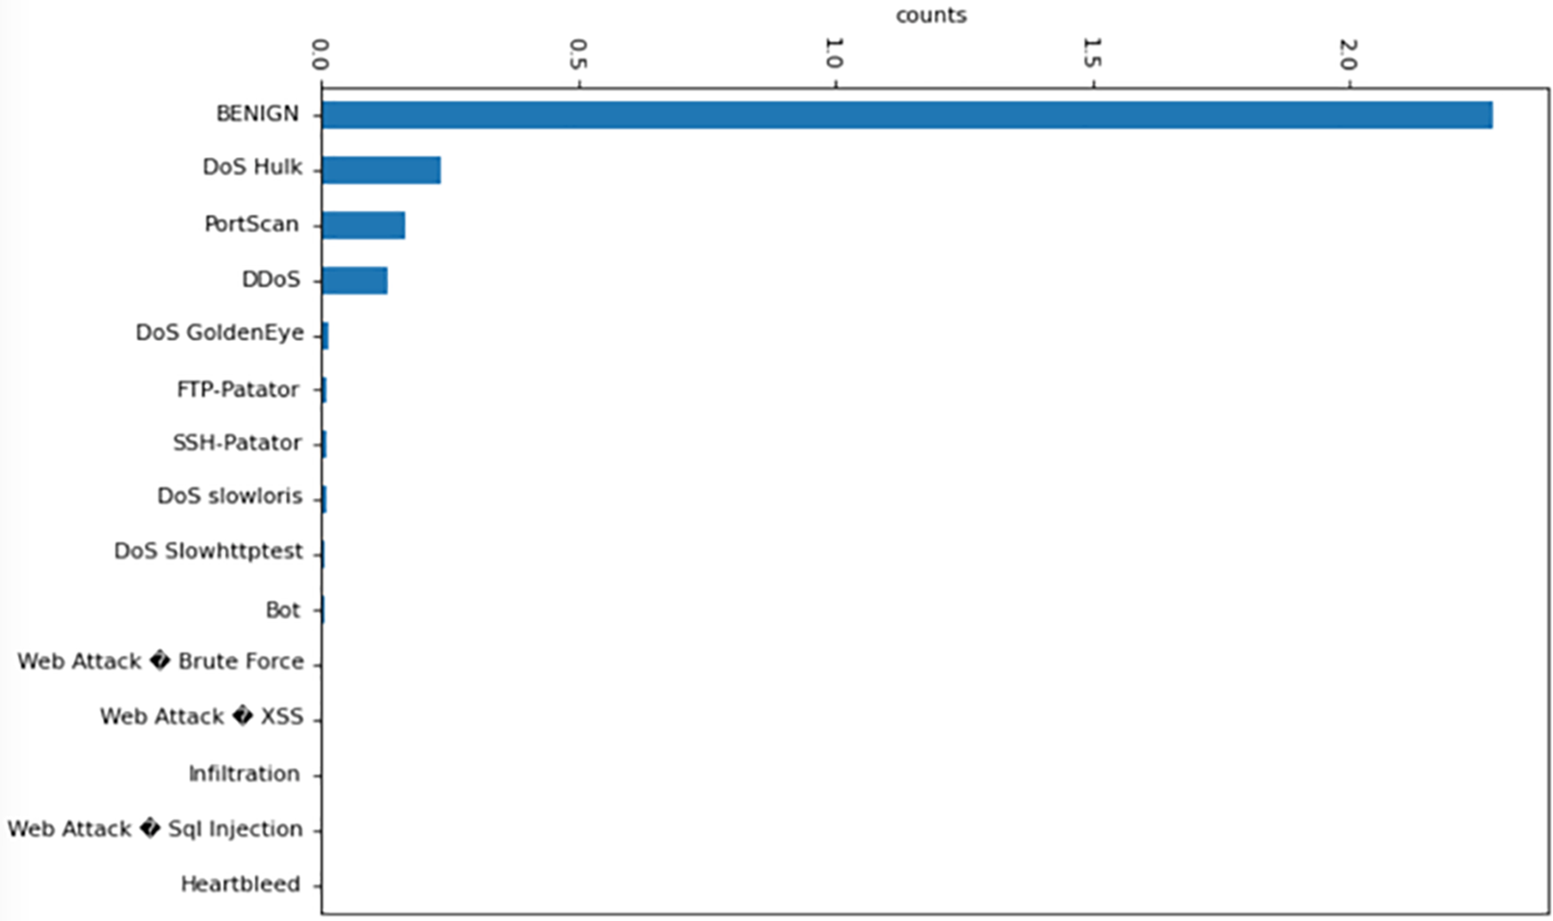Screen dimensions: 1553x921
Task: Click the 1.5 axis tick label
Action: coord(1092,53)
